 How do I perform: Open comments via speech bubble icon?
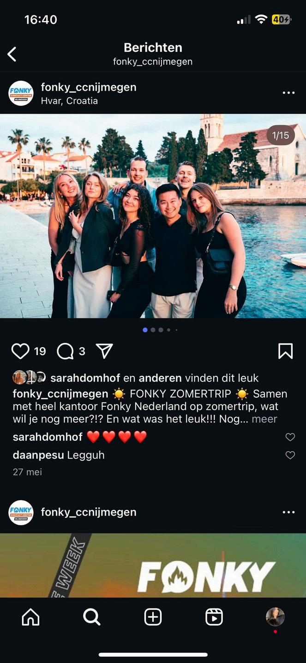coord(65,351)
